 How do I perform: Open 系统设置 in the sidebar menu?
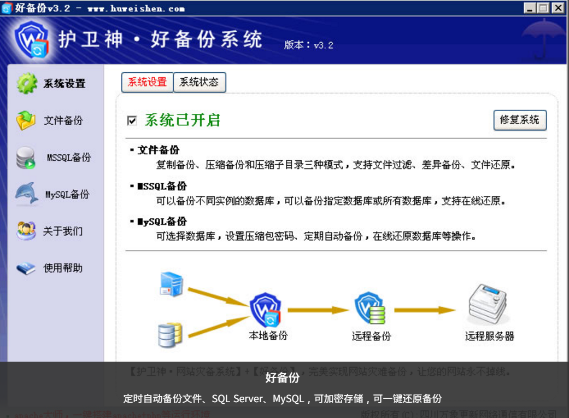point(64,84)
